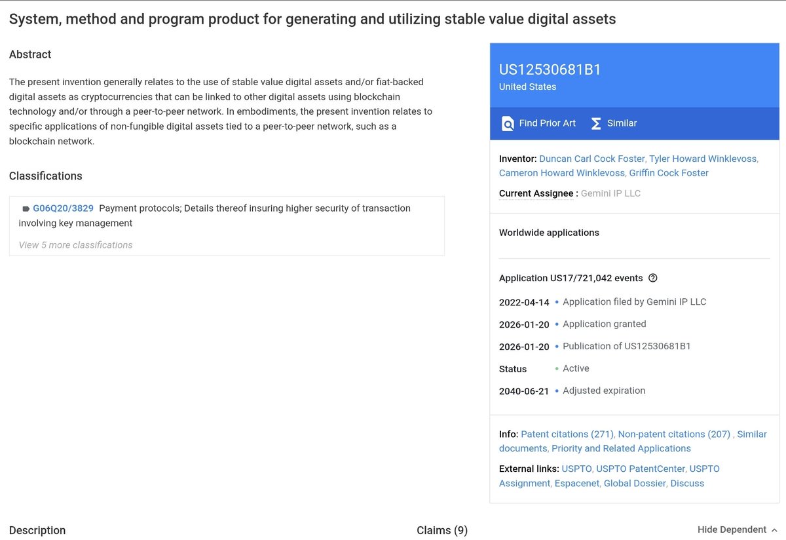Expand View 5 more classifications

pos(75,245)
